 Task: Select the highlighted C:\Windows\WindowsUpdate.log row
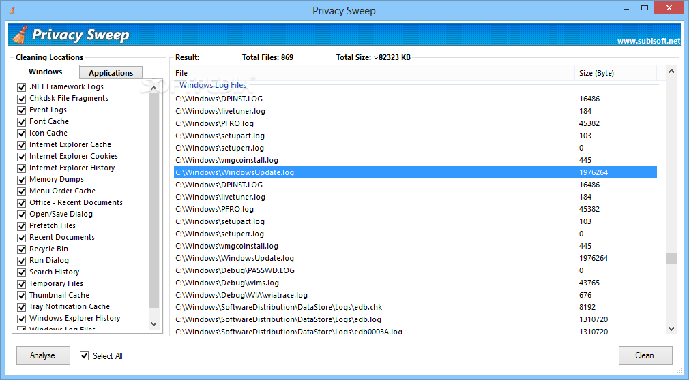pos(415,172)
